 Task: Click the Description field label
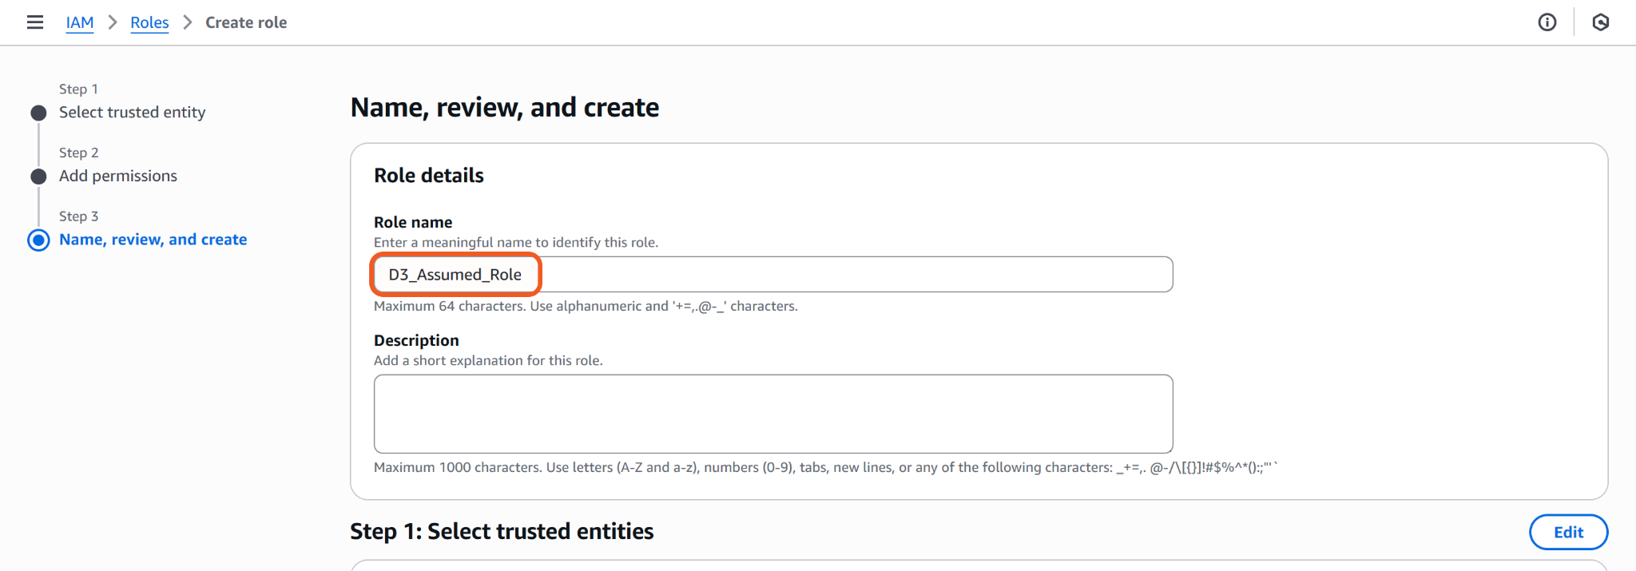(x=416, y=340)
